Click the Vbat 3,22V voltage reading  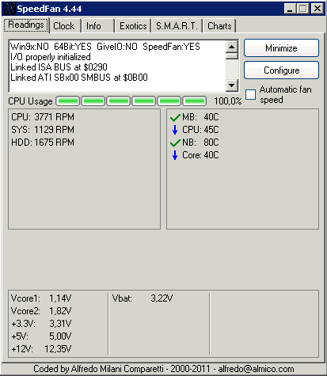[x=143, y=298]
